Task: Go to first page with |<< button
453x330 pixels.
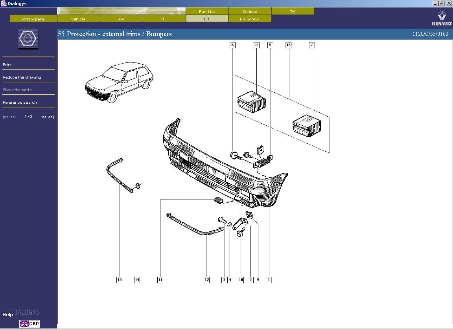Action: tap(6, 117)
